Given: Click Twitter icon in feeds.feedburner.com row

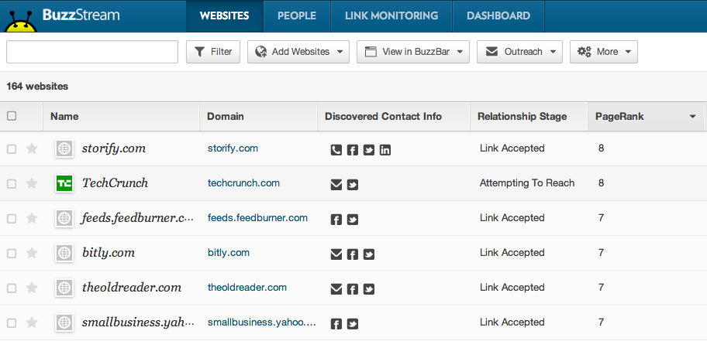Looking at the screenshot, I should tap(353, 220).
